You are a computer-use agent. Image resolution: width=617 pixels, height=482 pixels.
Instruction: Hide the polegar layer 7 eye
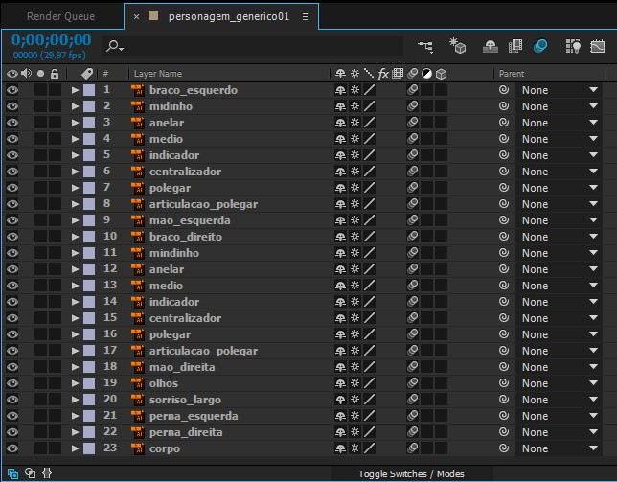click(x=12, y=188)
